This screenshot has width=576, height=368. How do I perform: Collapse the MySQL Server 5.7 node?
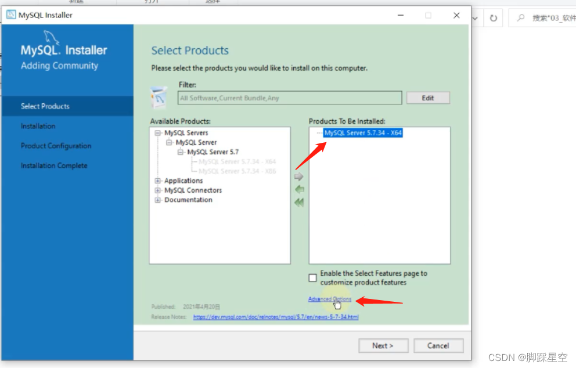181,152
